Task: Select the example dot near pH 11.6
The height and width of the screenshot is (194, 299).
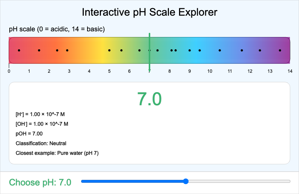Action: 242,50
